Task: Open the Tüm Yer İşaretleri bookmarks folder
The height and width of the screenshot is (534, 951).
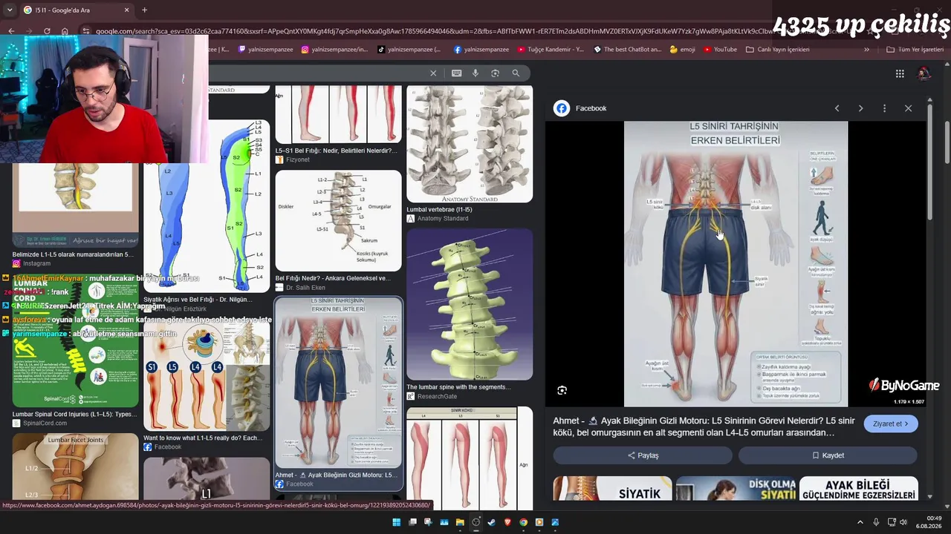Action: (915, 50)
